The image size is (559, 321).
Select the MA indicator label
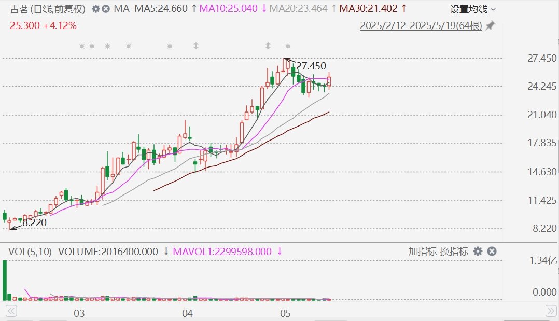(x=121, y=9)
